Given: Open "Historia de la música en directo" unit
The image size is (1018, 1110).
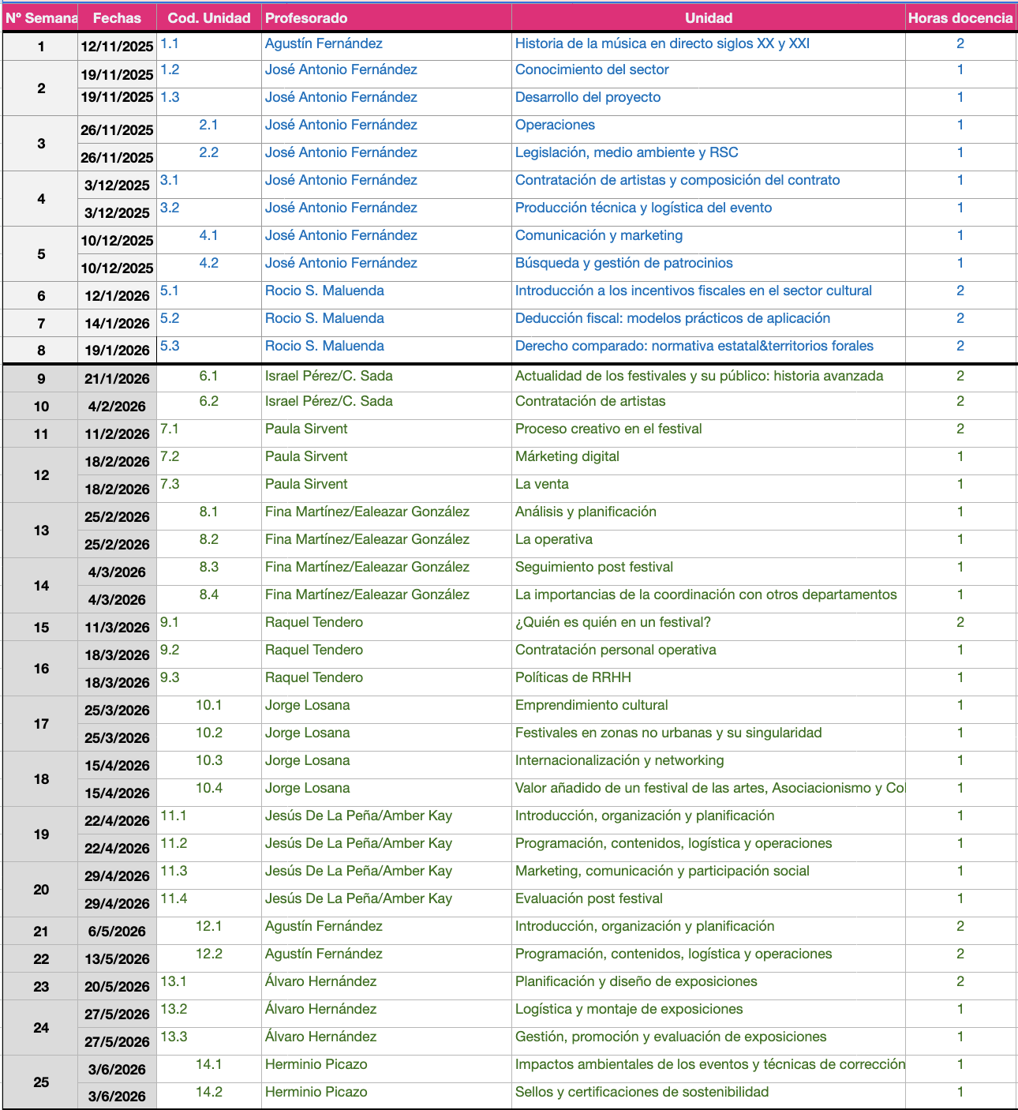Looking at the screenshot, I should click(662, 44).
